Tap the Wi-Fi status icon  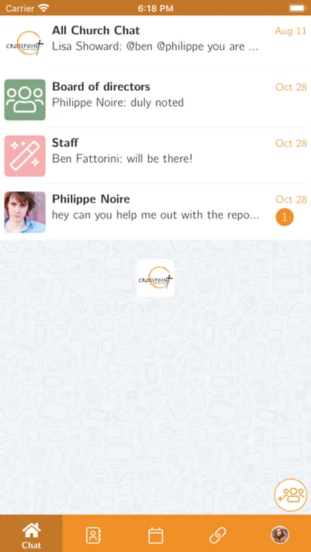point(44,8)
